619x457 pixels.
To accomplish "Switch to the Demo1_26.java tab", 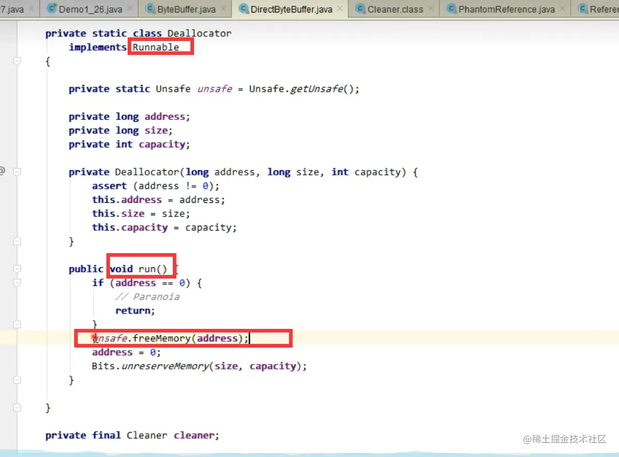I will [90, 9].
